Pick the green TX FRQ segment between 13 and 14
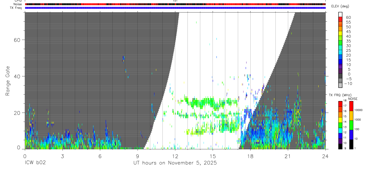This screenshot has width=366, height=169. pyautogui.click(x=340, y=125)
